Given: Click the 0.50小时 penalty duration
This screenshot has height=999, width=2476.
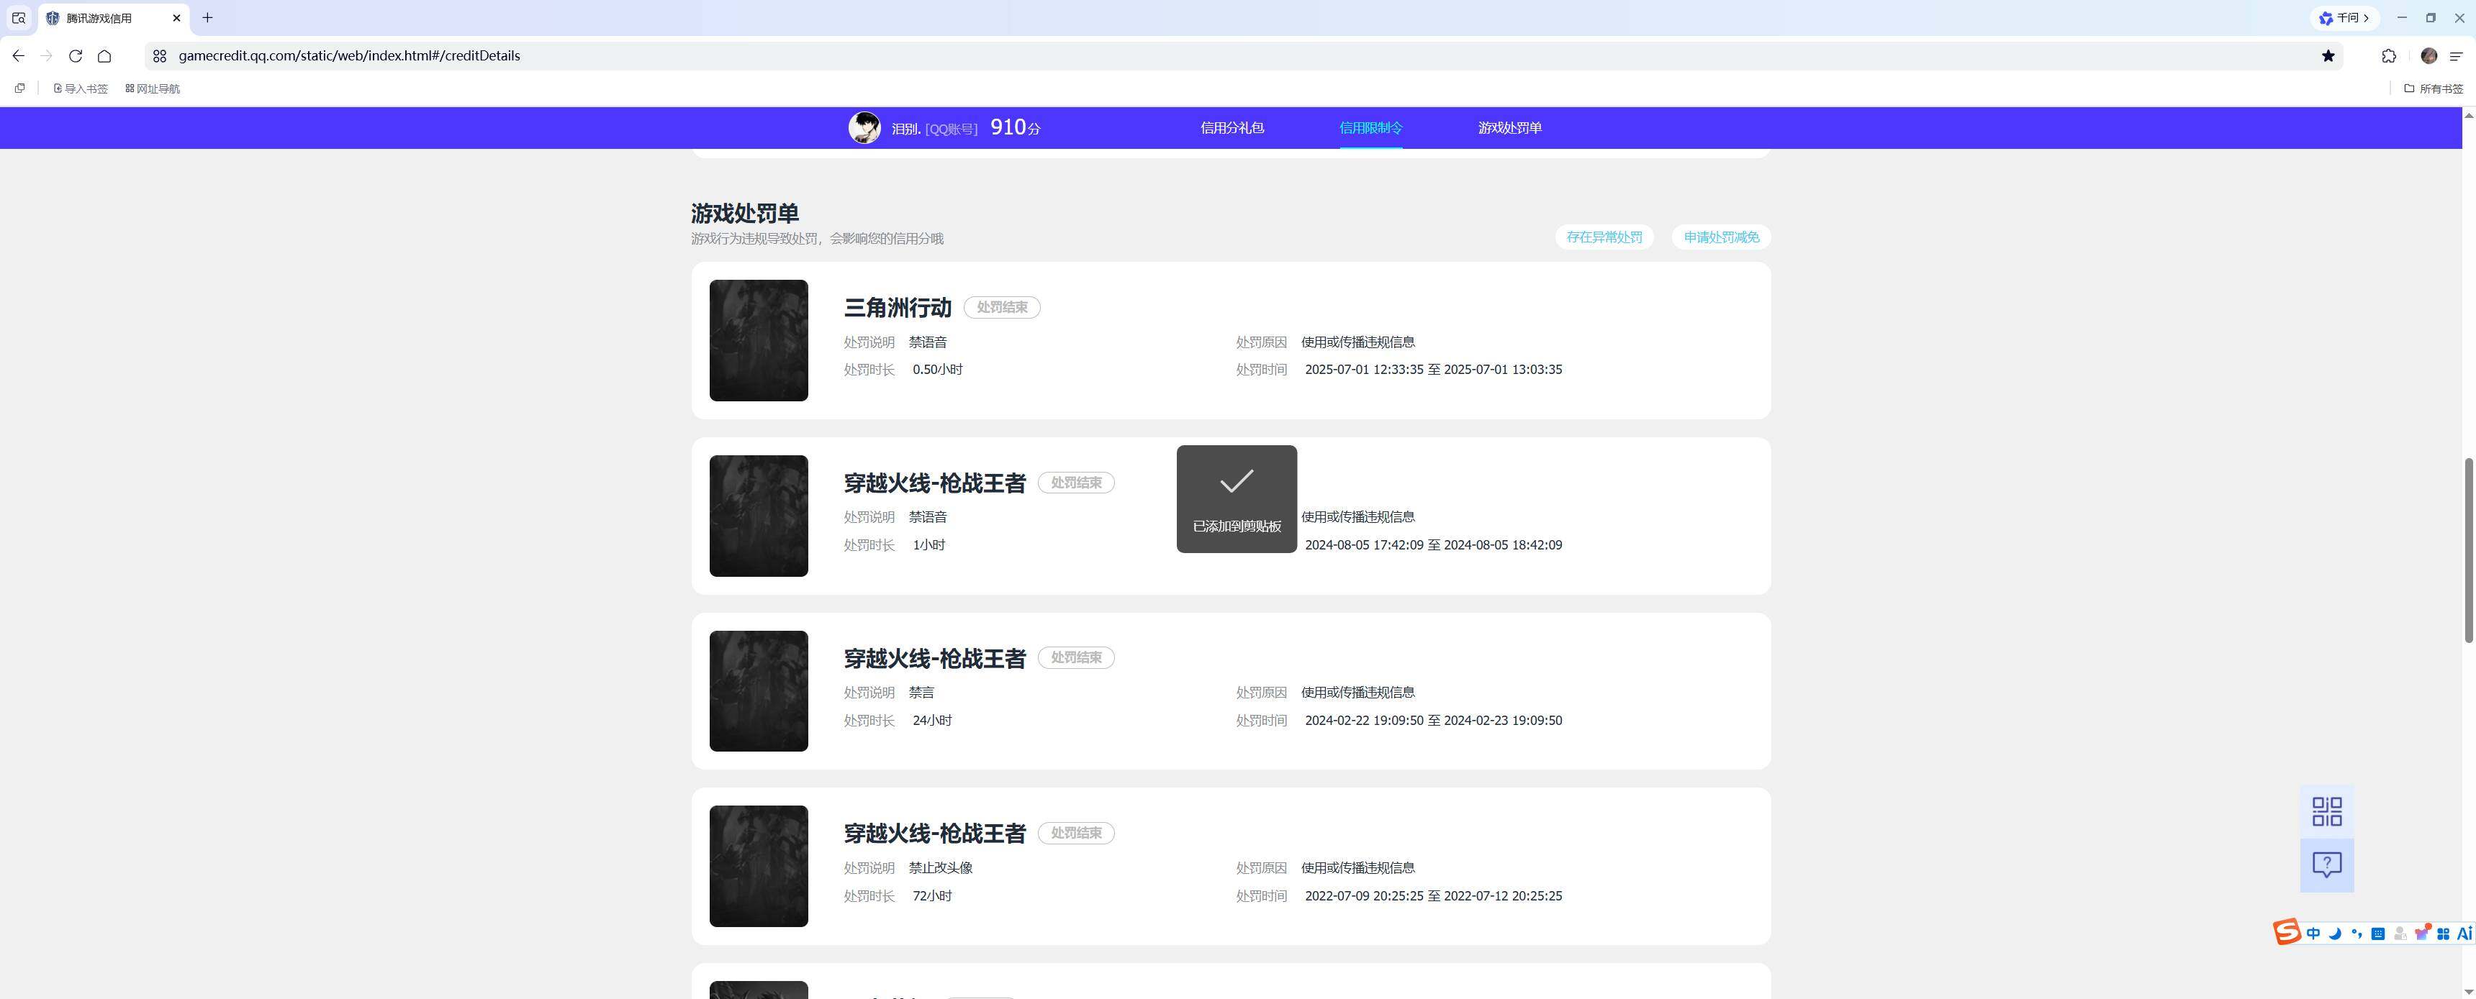Looking at the screenshot, I should 937,370.
